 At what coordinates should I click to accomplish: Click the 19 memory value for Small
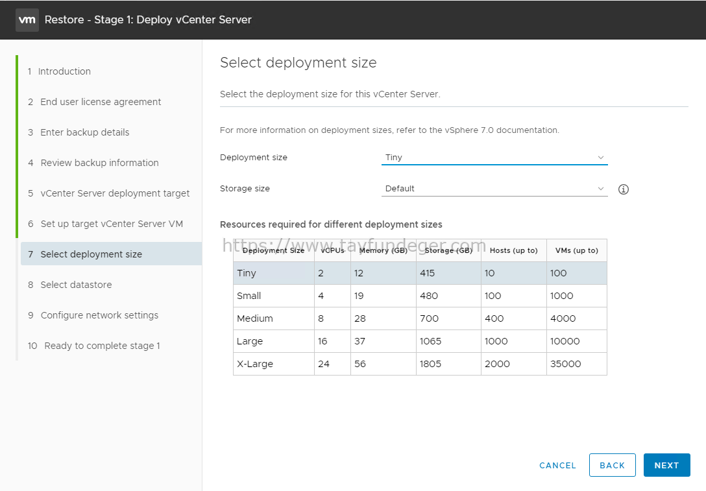pyautogui.click(x=359, y=296)
